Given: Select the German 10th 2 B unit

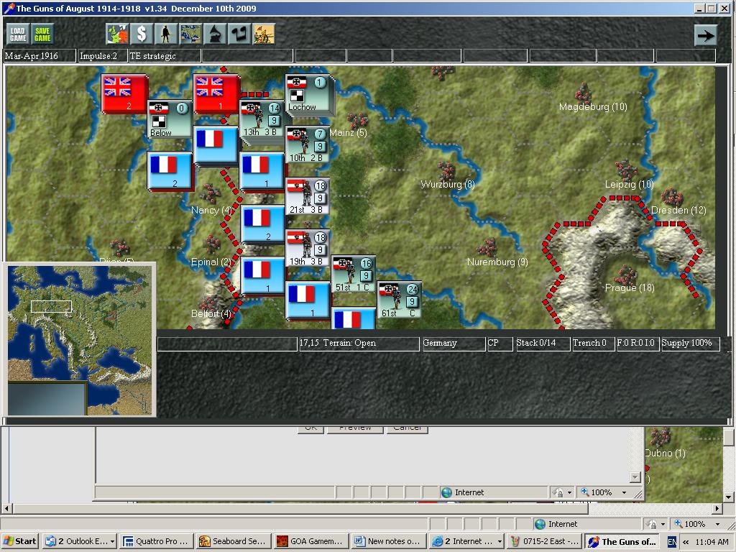Looking at the screenshot, I should pyautogui.click(x=308, y=145).
